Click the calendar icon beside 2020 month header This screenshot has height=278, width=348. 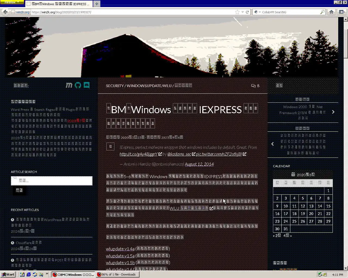tap(293, 175)
